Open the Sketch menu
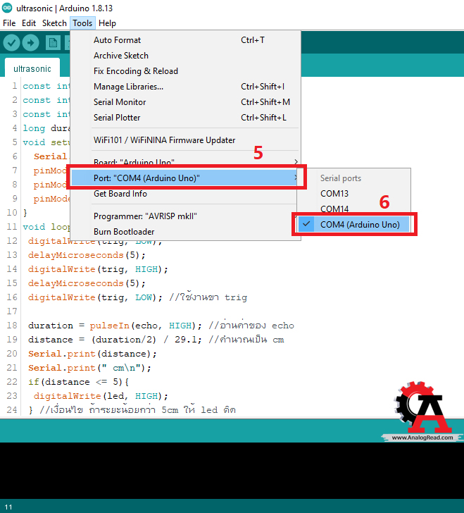 pyautogui.click(x=54, y=23)
